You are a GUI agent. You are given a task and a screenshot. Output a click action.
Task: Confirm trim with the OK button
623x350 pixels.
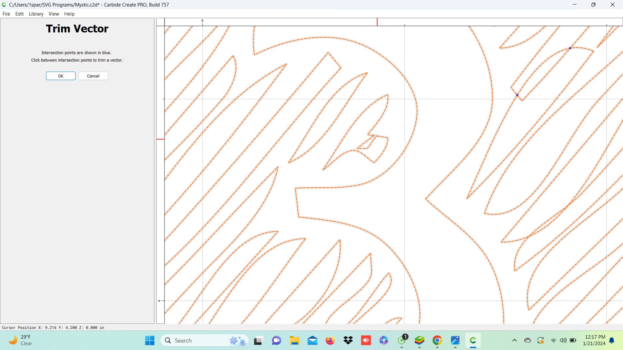point(61,76)
